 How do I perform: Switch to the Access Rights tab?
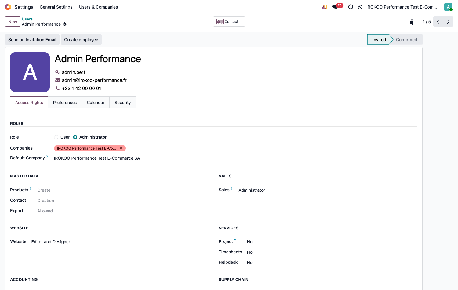[x=29, y=103]
